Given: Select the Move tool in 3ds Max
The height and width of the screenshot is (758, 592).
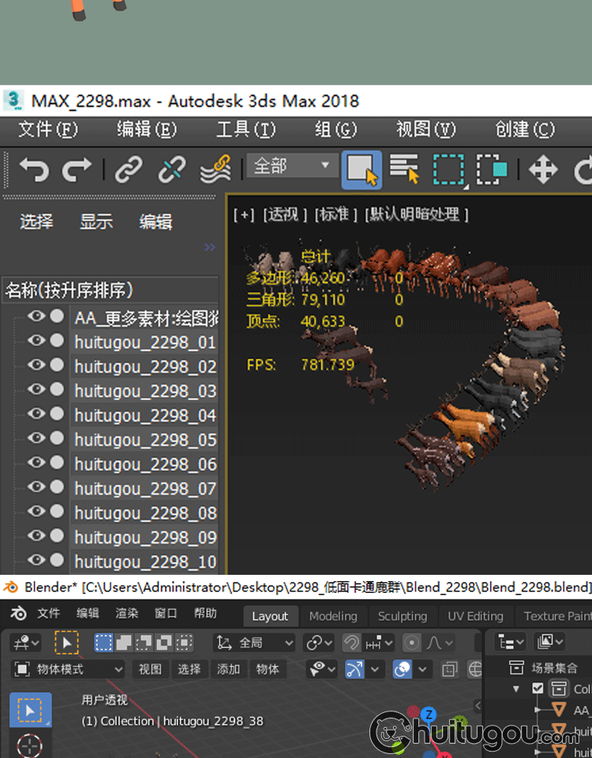Looking at the screenshot, I should pyautogui.click(x=543, y=170).
